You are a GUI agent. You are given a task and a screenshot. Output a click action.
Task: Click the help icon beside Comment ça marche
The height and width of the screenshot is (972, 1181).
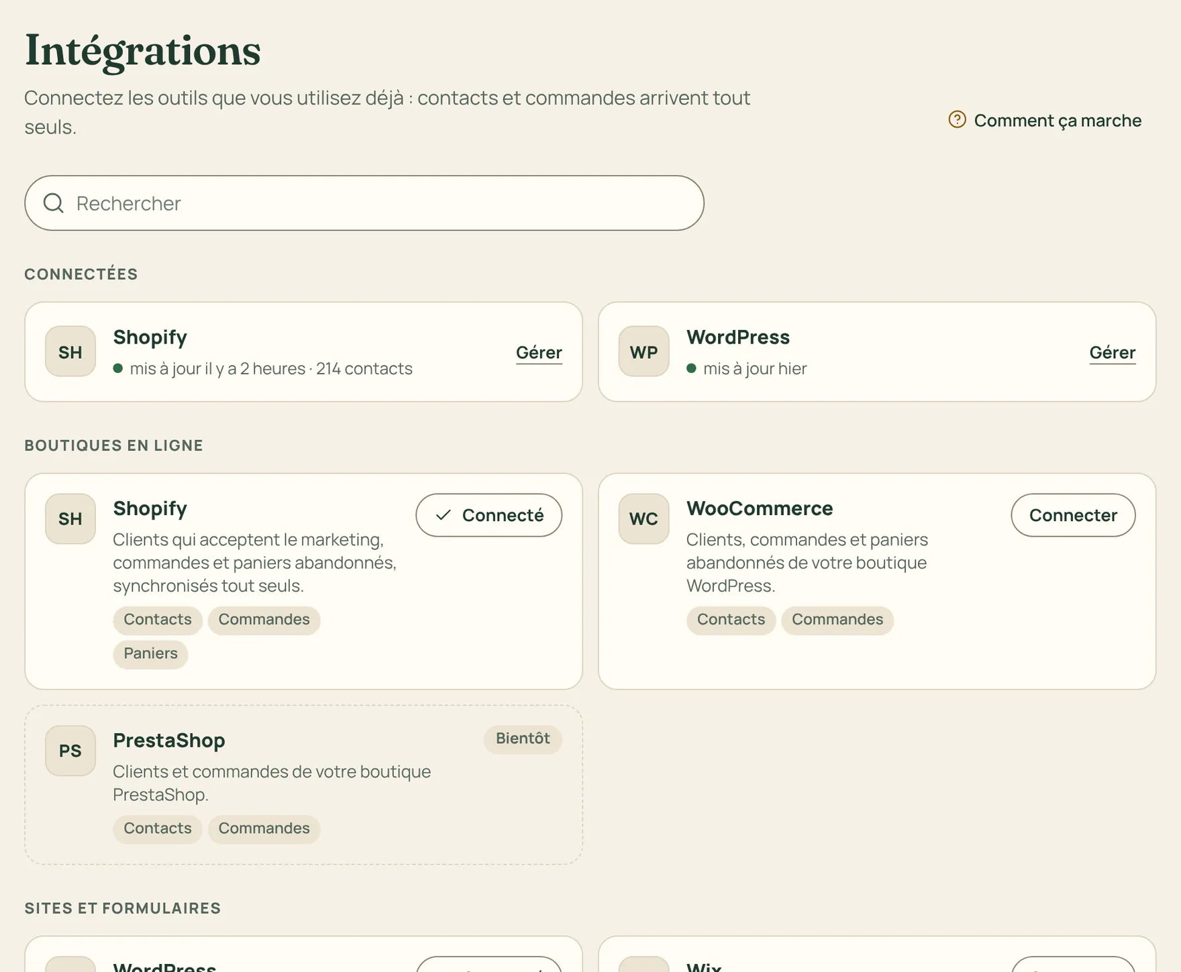click(957, 119)
